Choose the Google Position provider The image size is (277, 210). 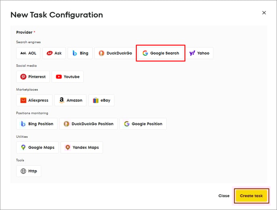click(x=143, y=124)
